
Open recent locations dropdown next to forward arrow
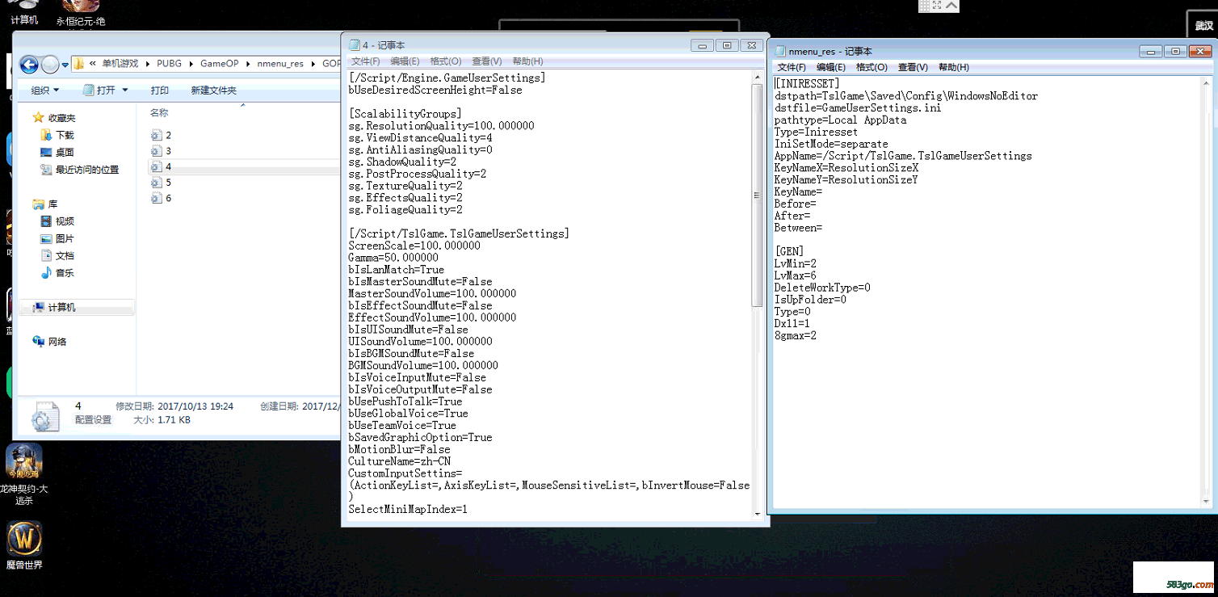click(65, 65)
